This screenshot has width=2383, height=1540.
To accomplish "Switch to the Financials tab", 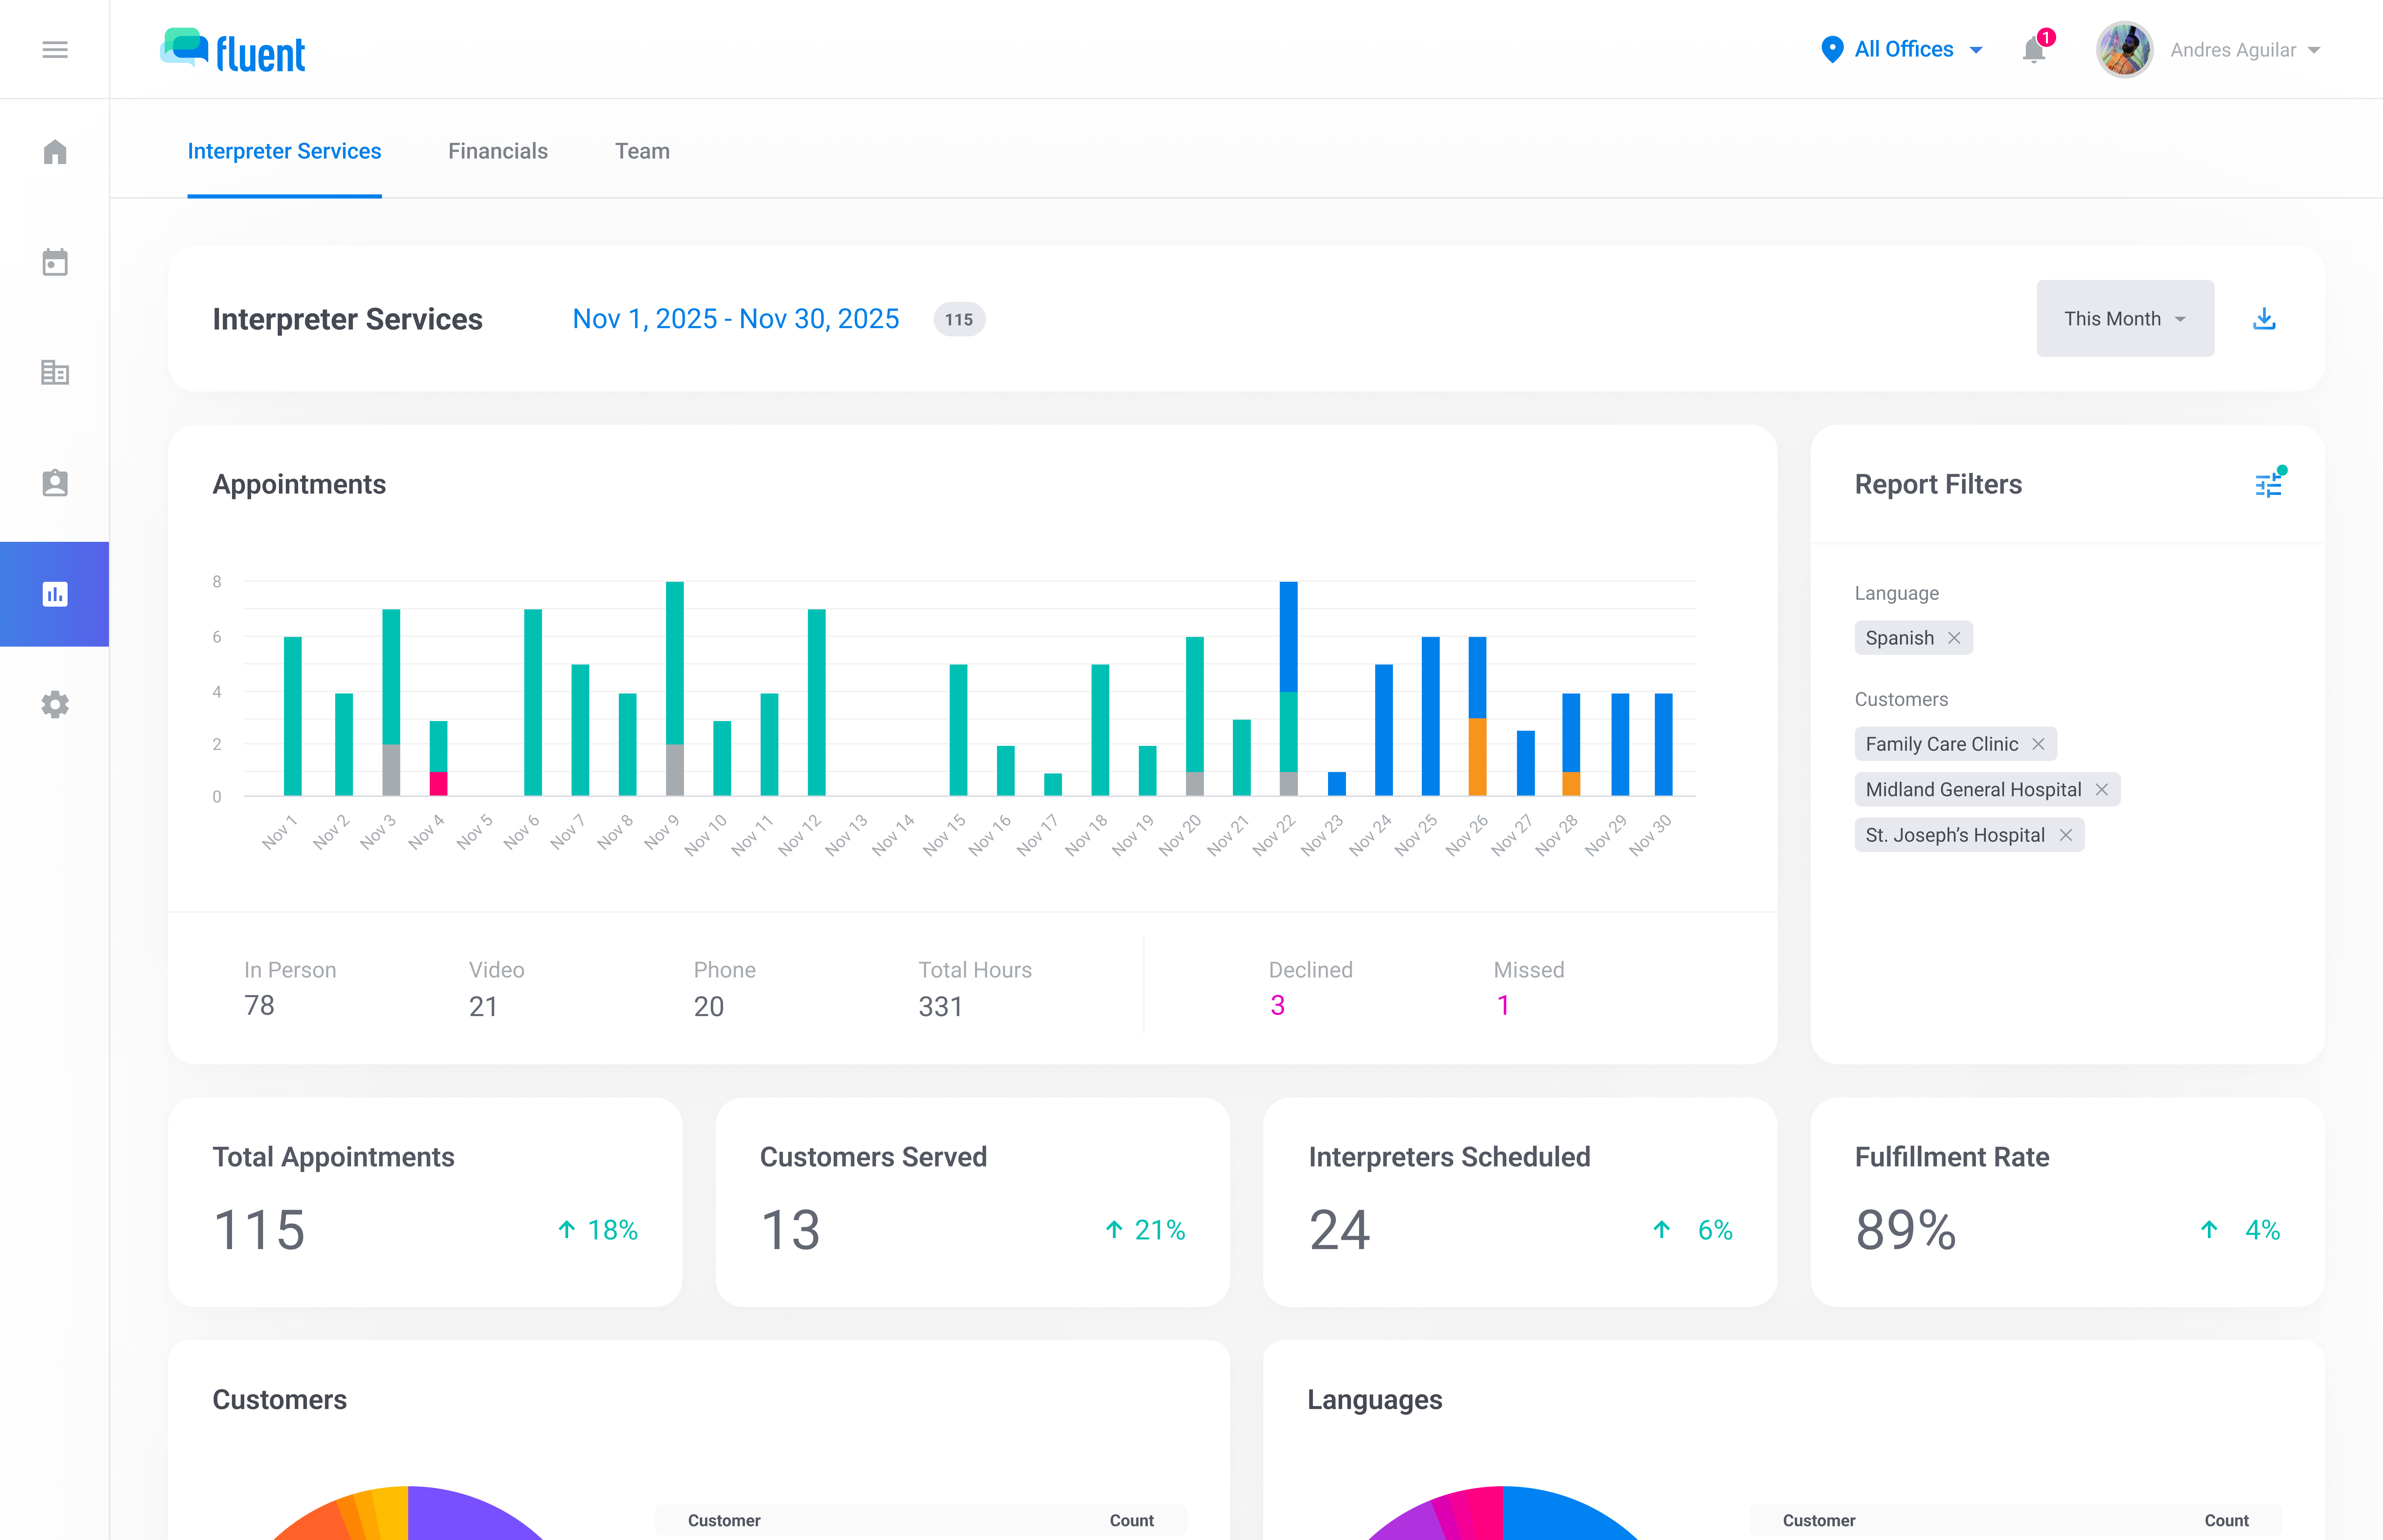I will (x=498, y=151).
